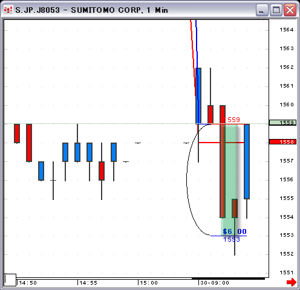Click the 1560 price axis label
This screenshot has height=290, width=300.
[287, 105]
